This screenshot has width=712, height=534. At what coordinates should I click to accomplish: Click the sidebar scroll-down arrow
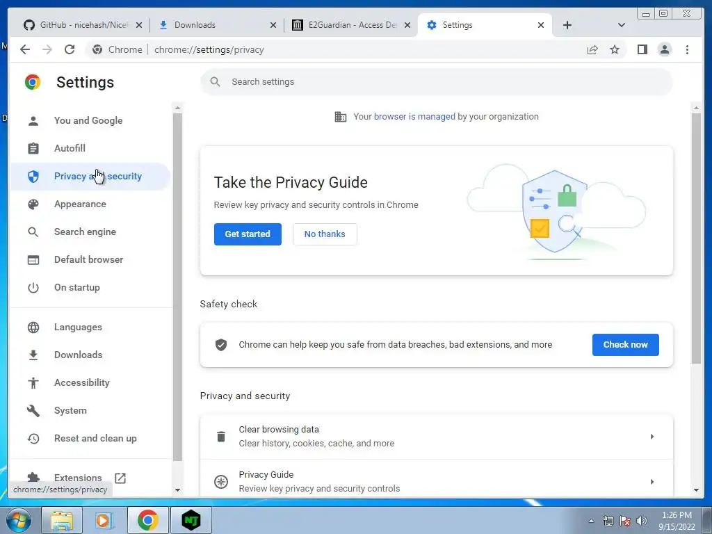pos(177,490)
